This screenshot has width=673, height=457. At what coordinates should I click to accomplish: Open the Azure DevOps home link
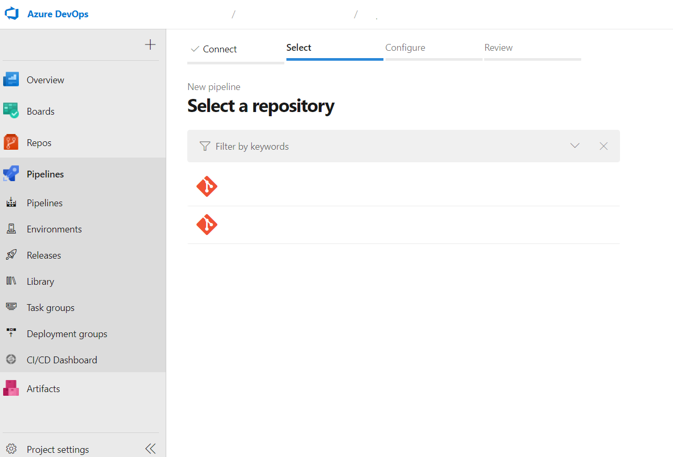(58, 14)
